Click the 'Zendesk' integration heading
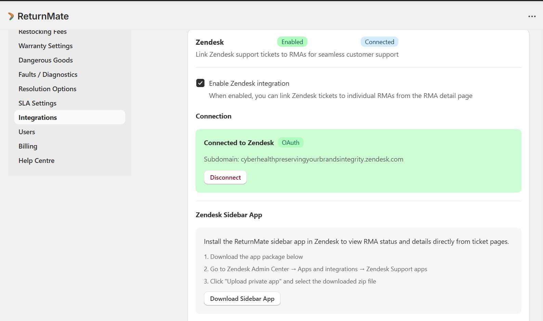 [210, 42]
